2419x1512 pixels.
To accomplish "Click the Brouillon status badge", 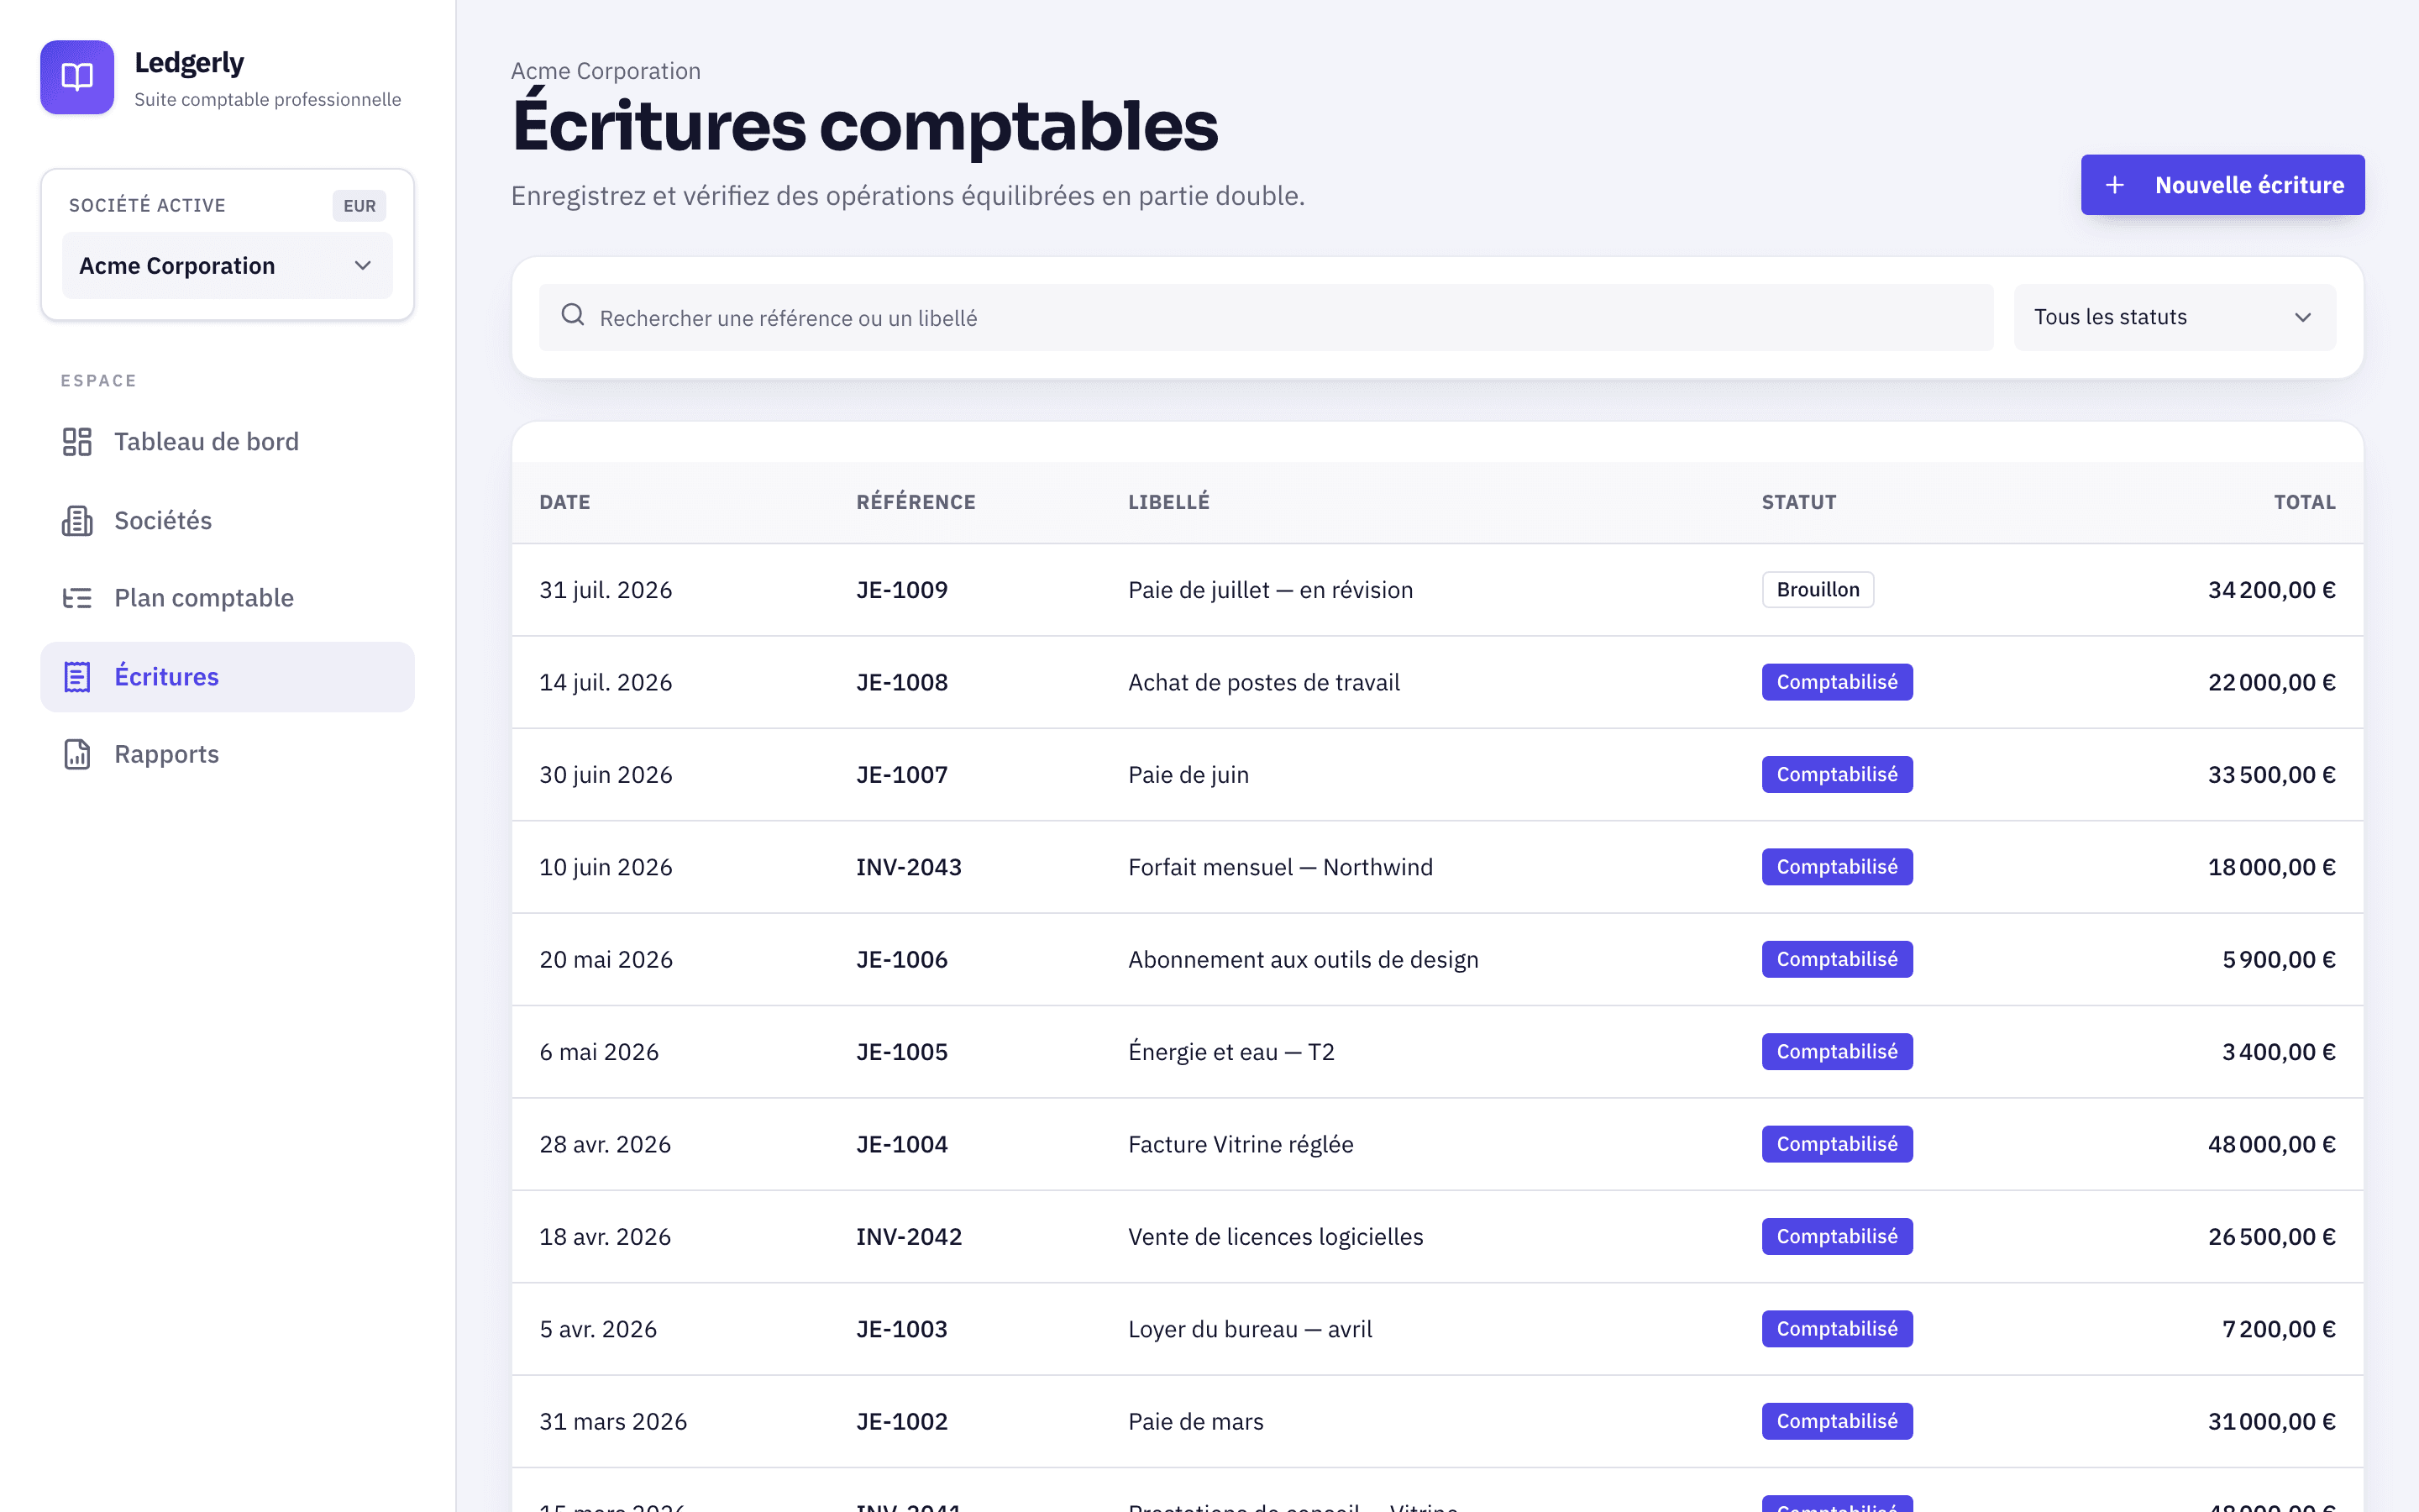I will point(1818,590).
